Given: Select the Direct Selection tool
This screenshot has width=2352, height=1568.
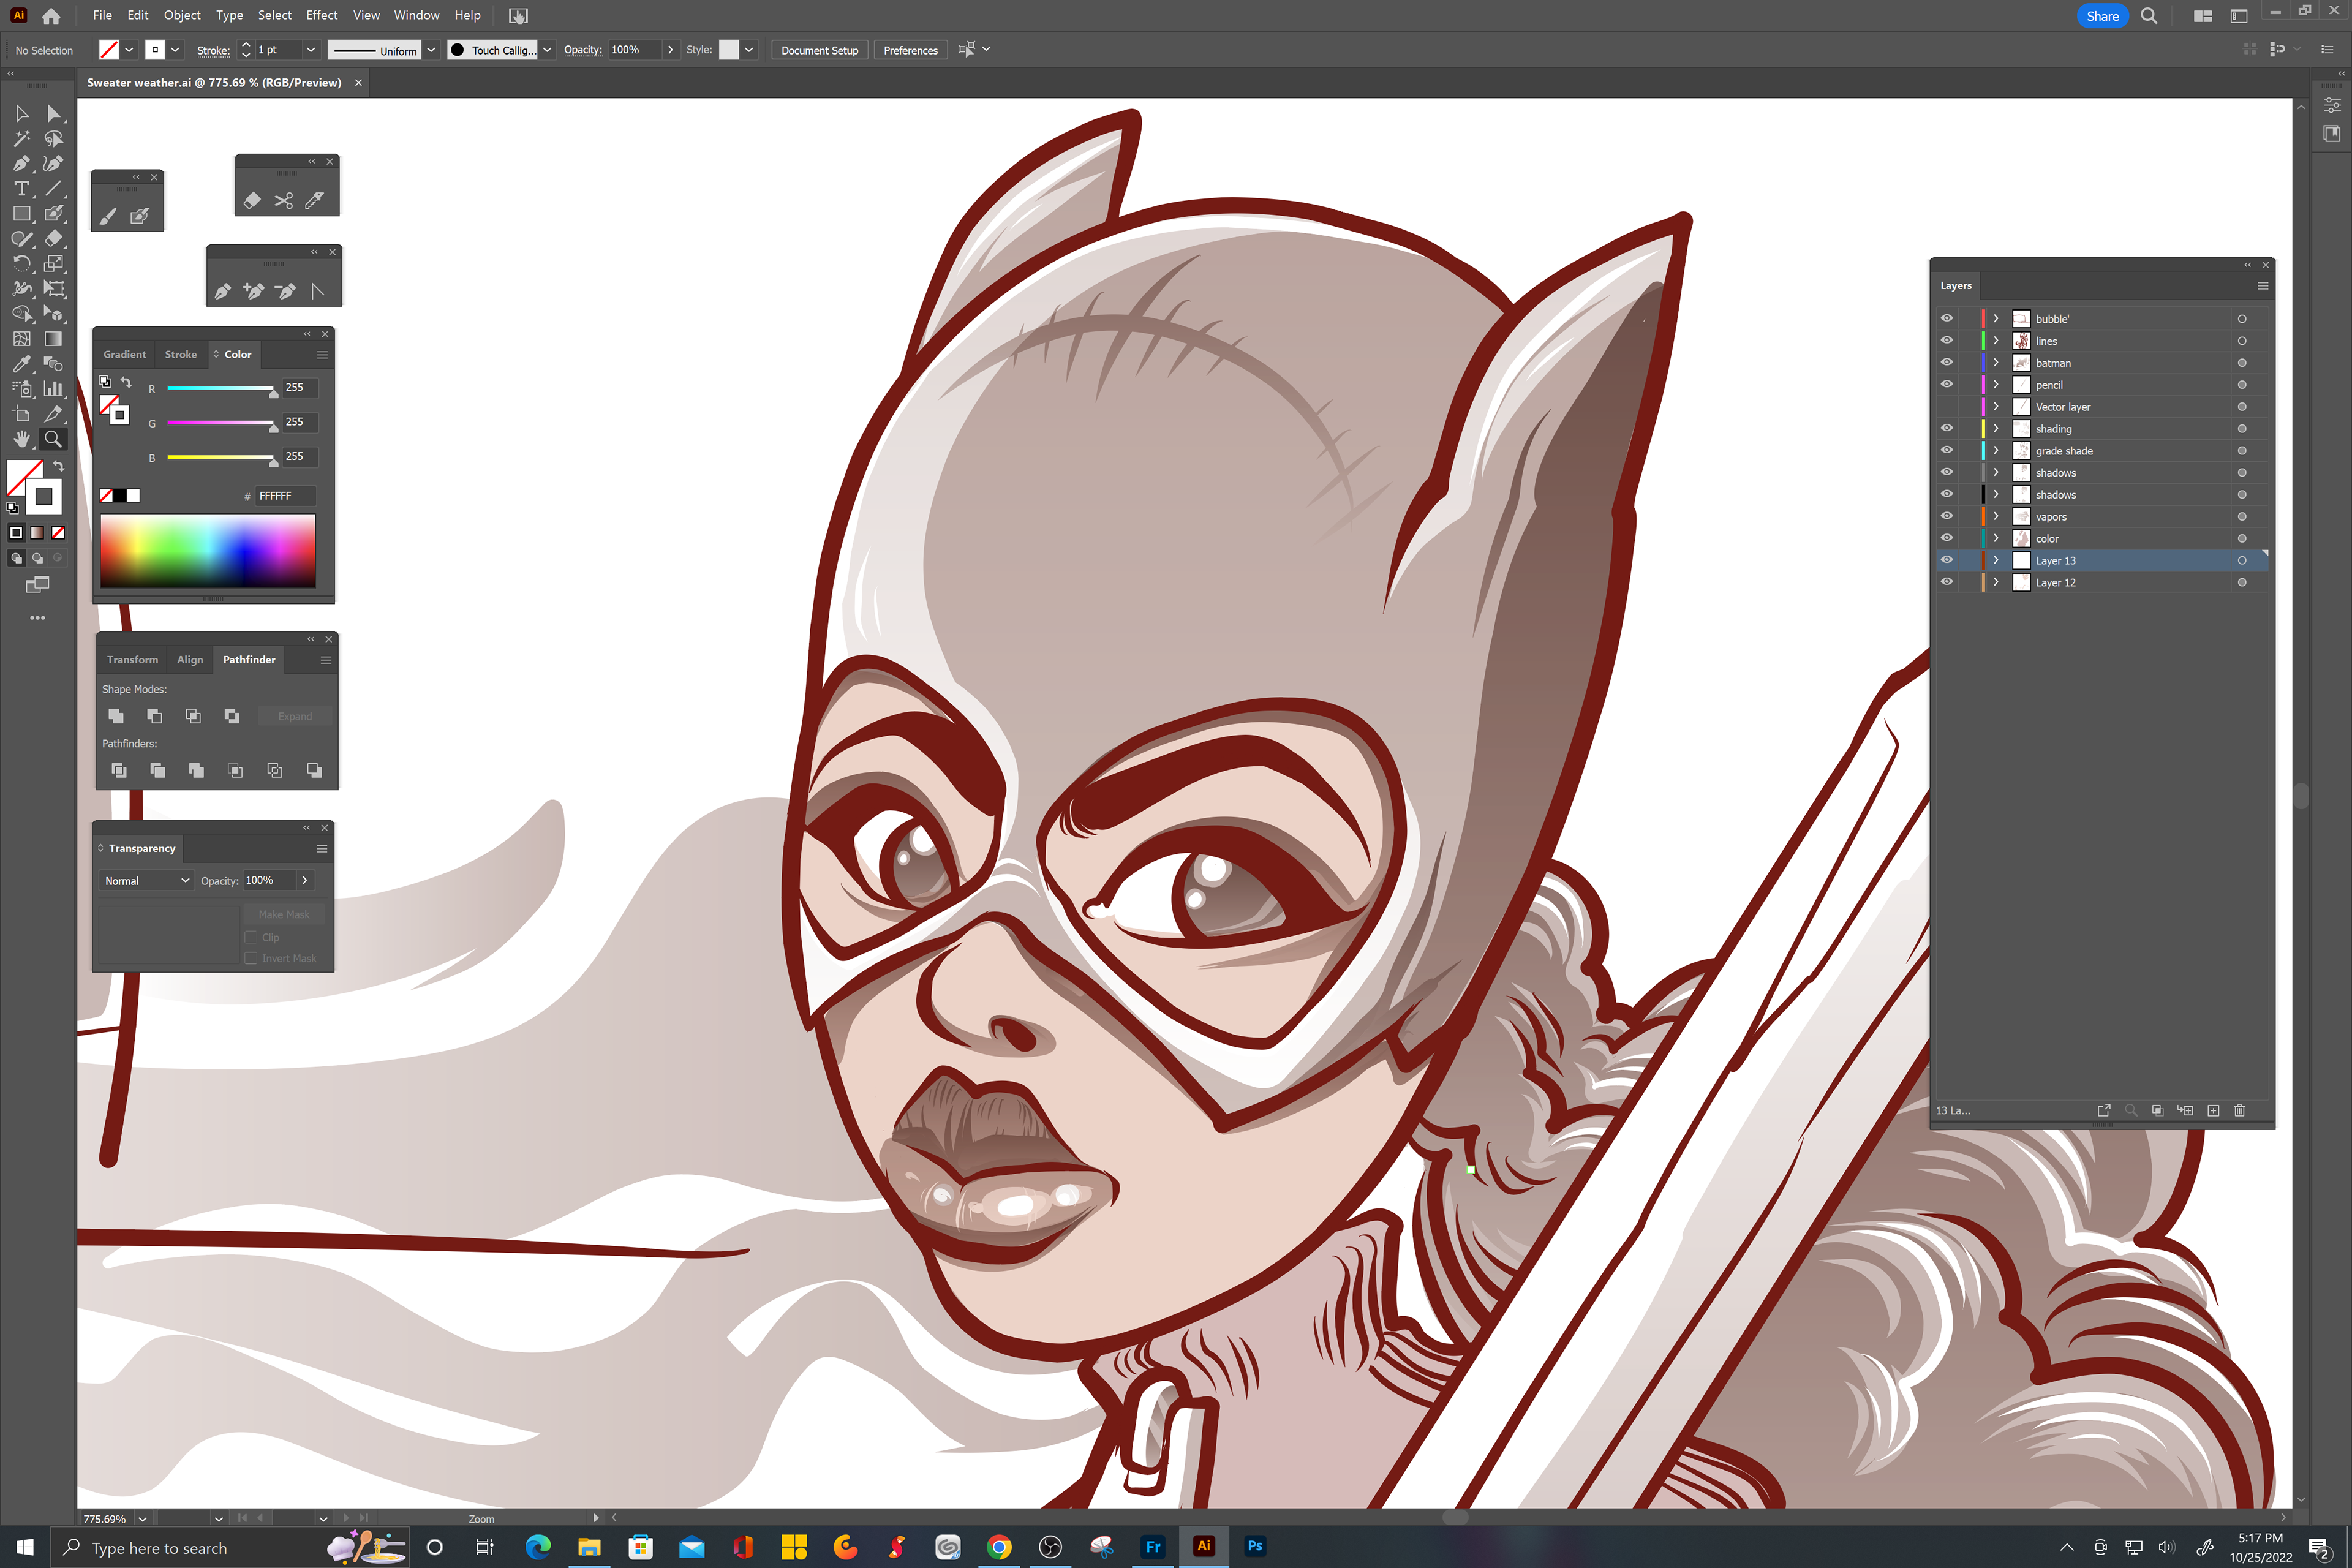Looking at the screenshot, I should [x=53, y=114].
